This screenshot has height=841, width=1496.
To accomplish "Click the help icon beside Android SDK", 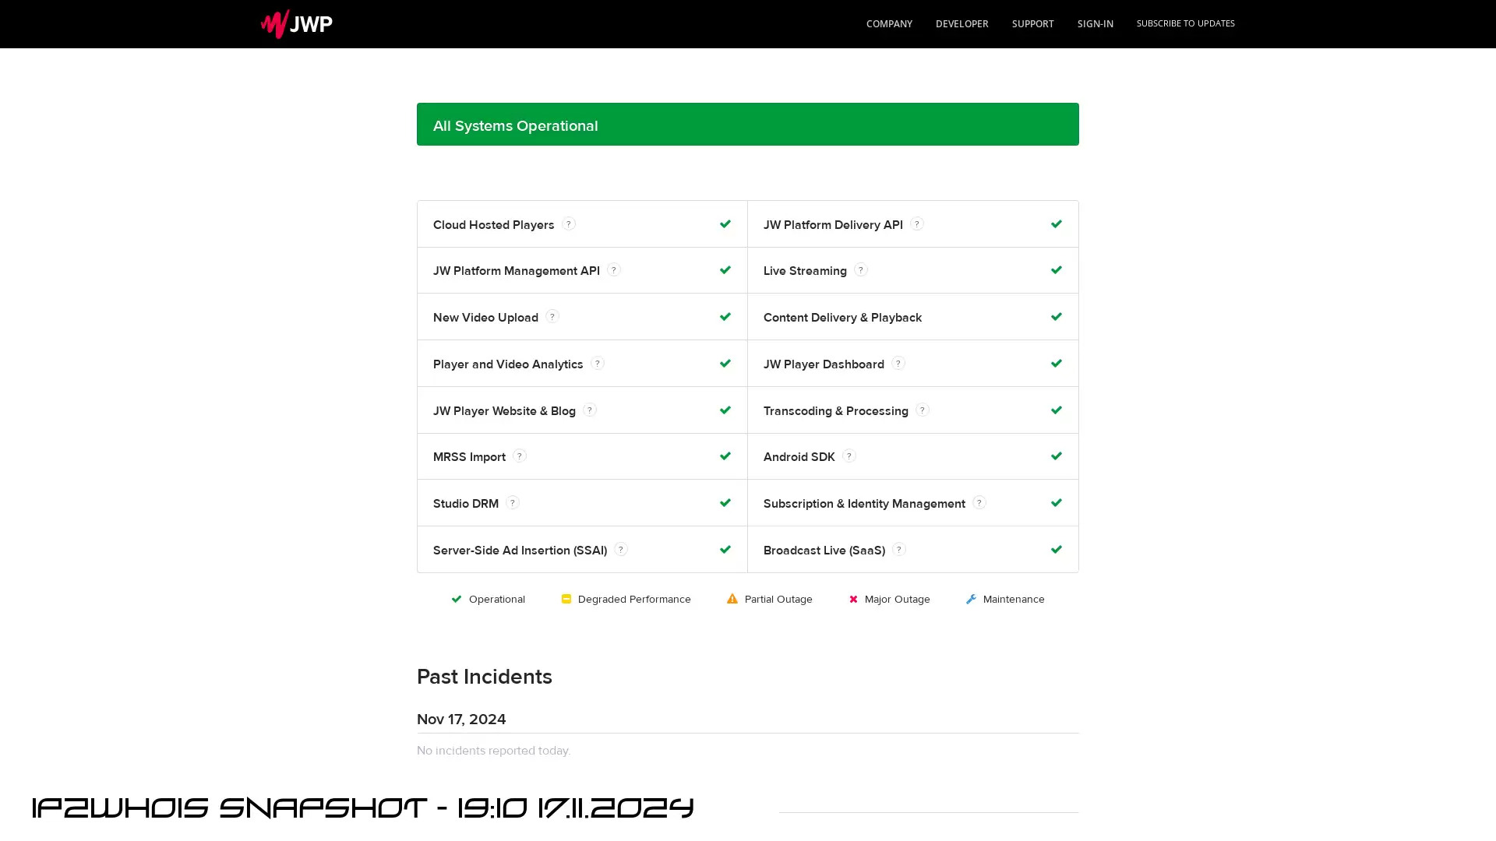I will point(849,456).
